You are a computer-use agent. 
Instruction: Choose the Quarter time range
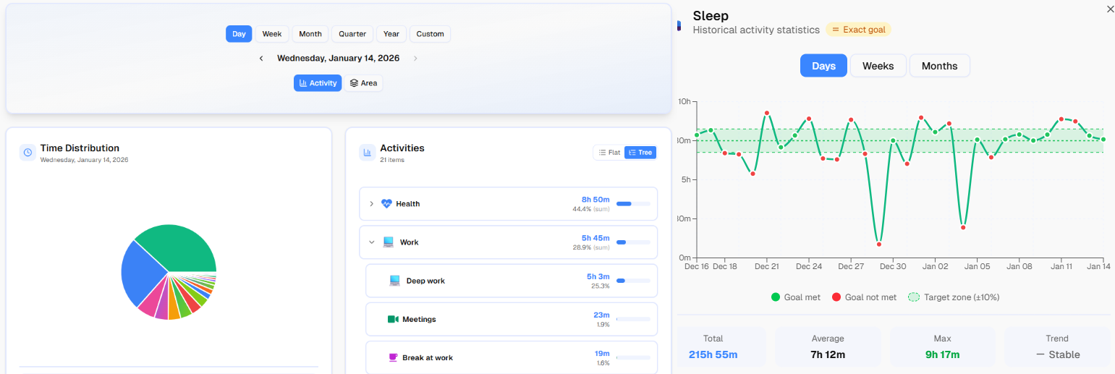(x=352, y=34)
